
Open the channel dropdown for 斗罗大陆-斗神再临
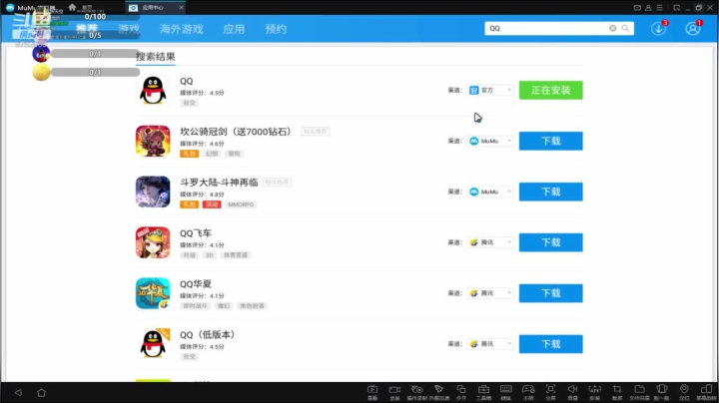pos(490,192)
